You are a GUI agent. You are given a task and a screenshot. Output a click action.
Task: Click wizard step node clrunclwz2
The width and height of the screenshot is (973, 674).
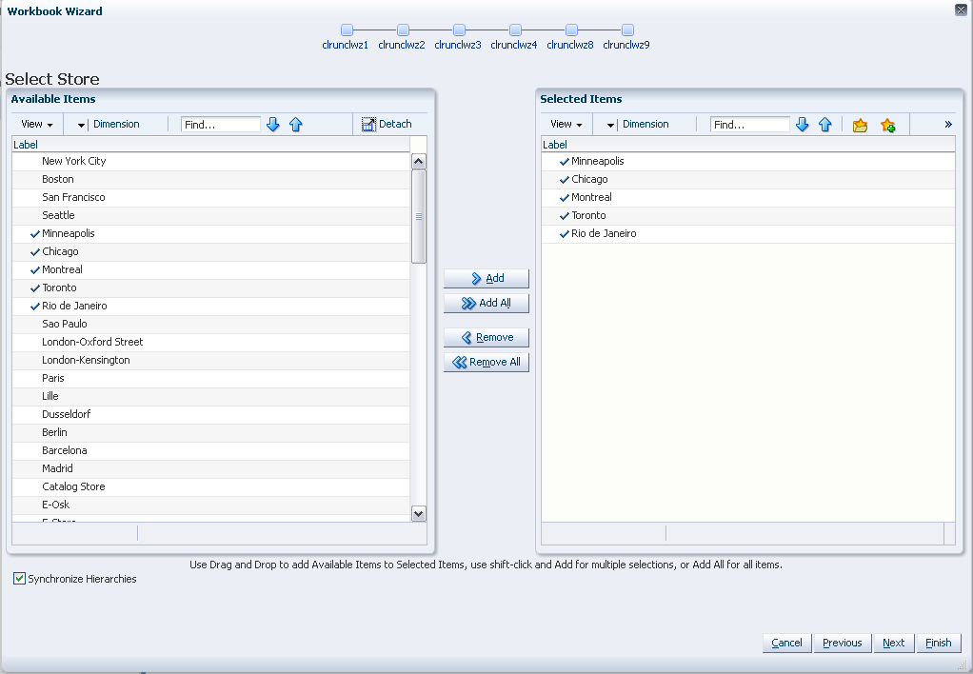403,30
